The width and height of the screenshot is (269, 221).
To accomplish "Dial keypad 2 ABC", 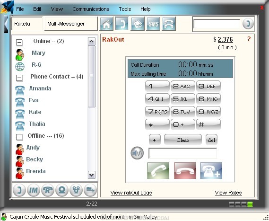I will 182,86.
